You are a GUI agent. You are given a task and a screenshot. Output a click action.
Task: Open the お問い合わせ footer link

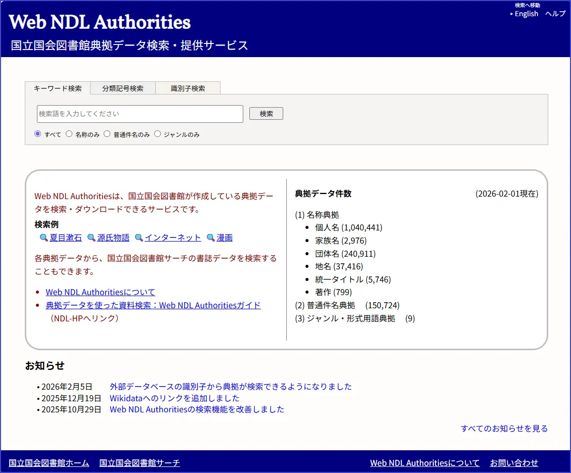(514, 463)
